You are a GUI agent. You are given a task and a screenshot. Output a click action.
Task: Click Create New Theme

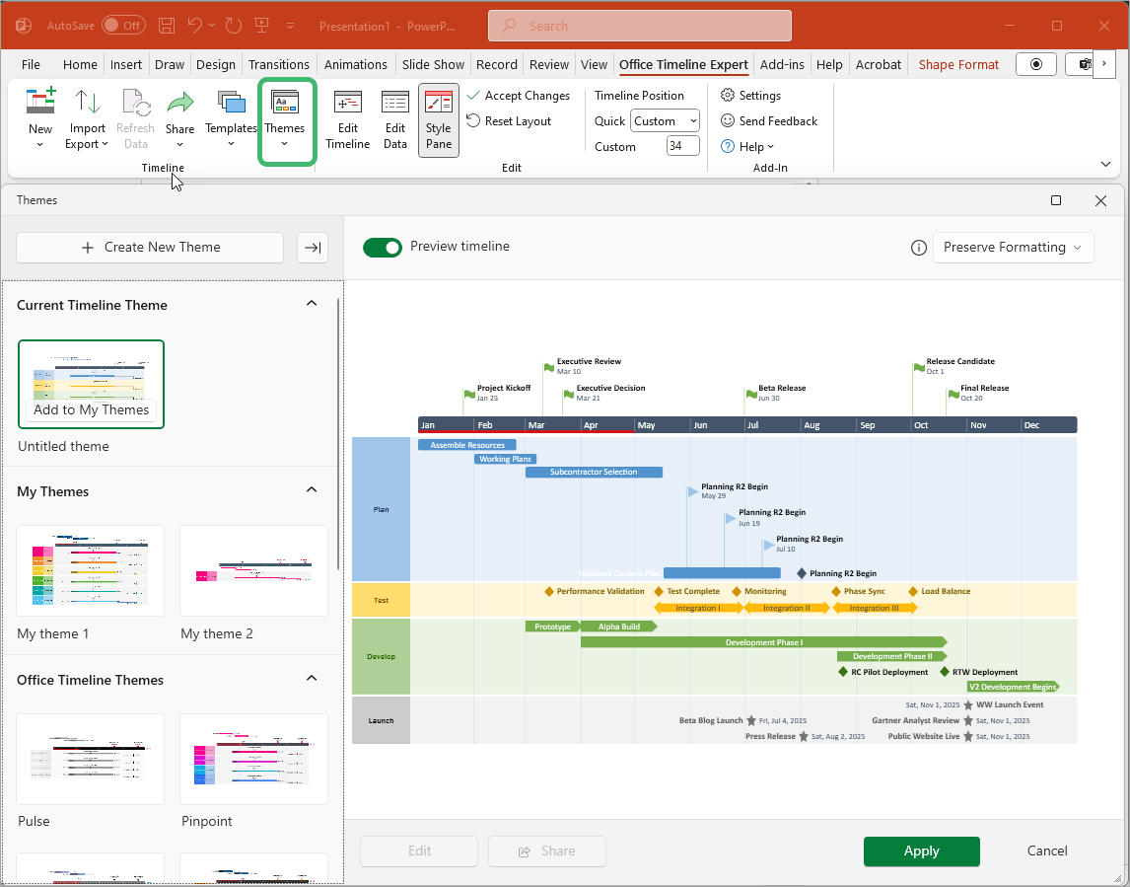(149, 247)
